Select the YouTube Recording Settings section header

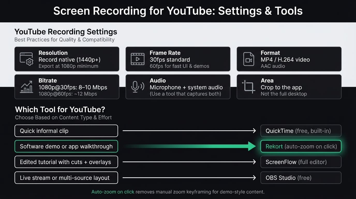pyautogui.click(x=66, y=31)
